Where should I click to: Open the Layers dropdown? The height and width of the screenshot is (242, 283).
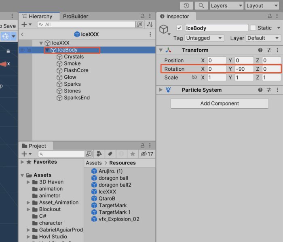(226, 6)
